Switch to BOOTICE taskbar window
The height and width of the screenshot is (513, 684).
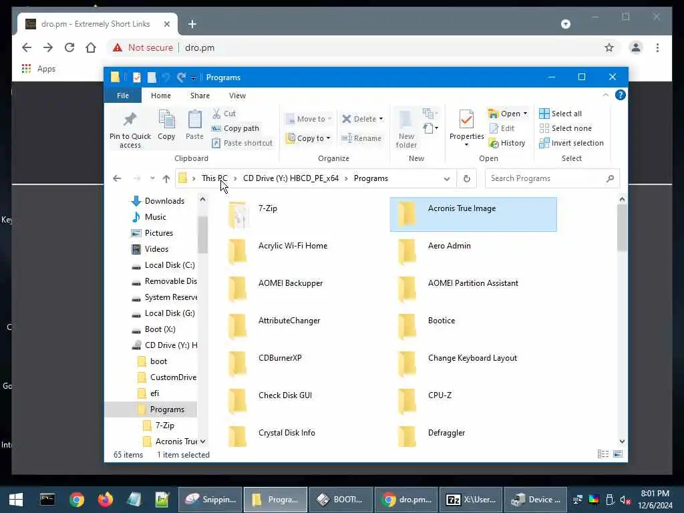(x=341, y=500)
